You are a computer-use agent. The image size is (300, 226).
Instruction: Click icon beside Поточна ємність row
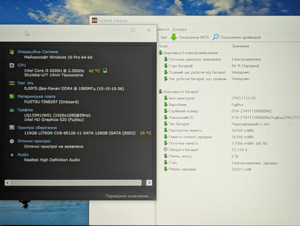point(166,143)
